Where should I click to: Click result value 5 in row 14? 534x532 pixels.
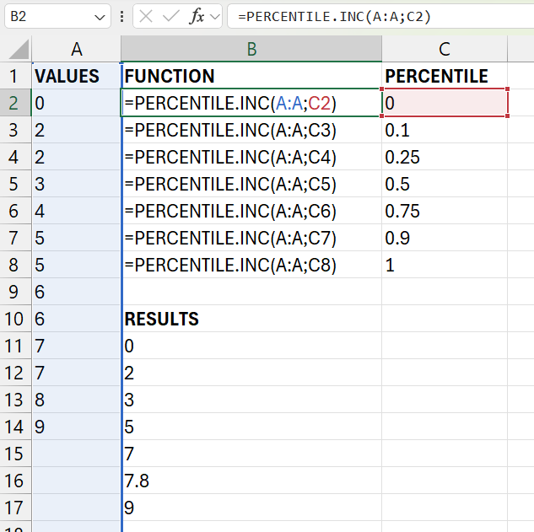[251, 427]
